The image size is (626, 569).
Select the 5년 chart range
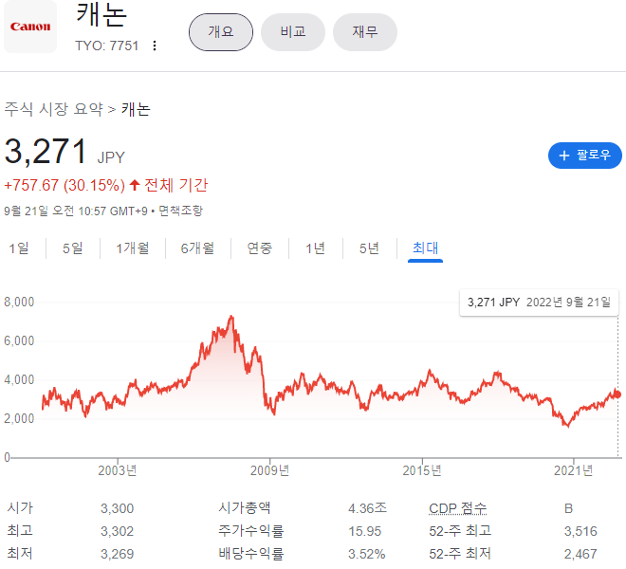tap(369, 248)
